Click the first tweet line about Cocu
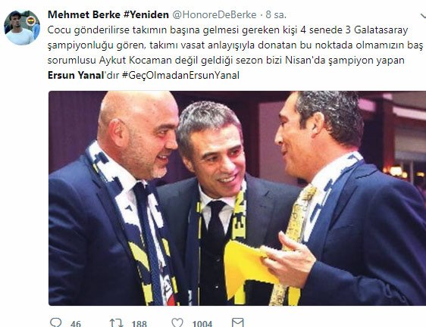This screenshot has height=327, width=426. click(x=227, y=30)
